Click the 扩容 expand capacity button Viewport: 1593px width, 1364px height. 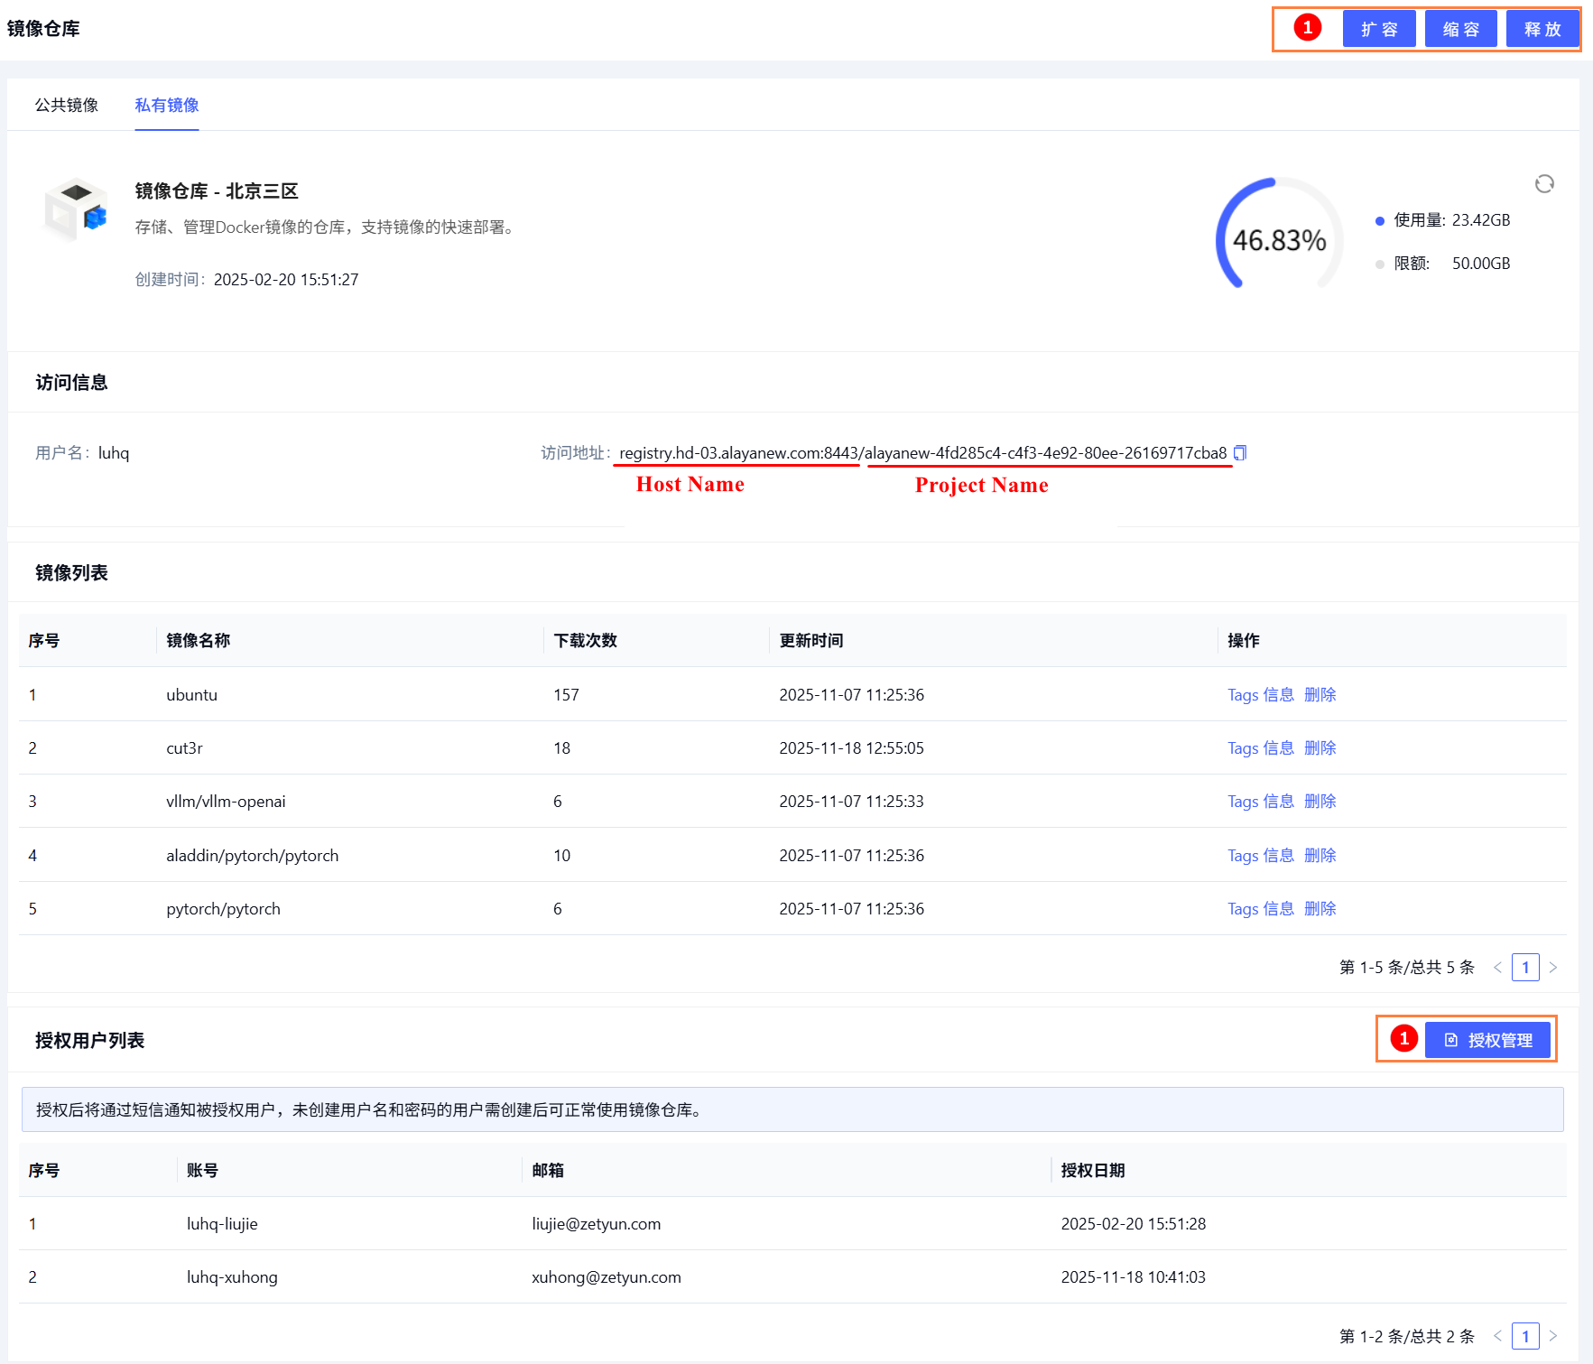click(x=1378, y=29)
